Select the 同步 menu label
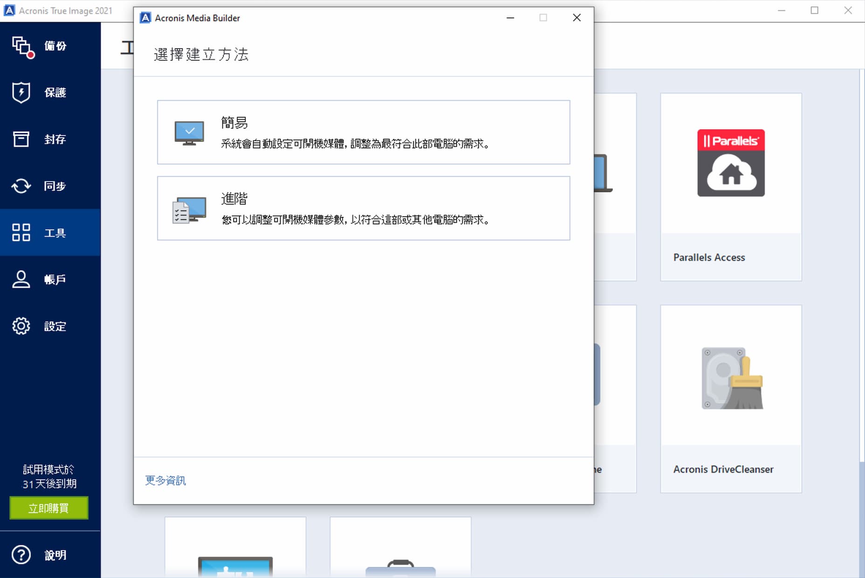This screenshot has width=865, height=578. (x=55, y=186)
